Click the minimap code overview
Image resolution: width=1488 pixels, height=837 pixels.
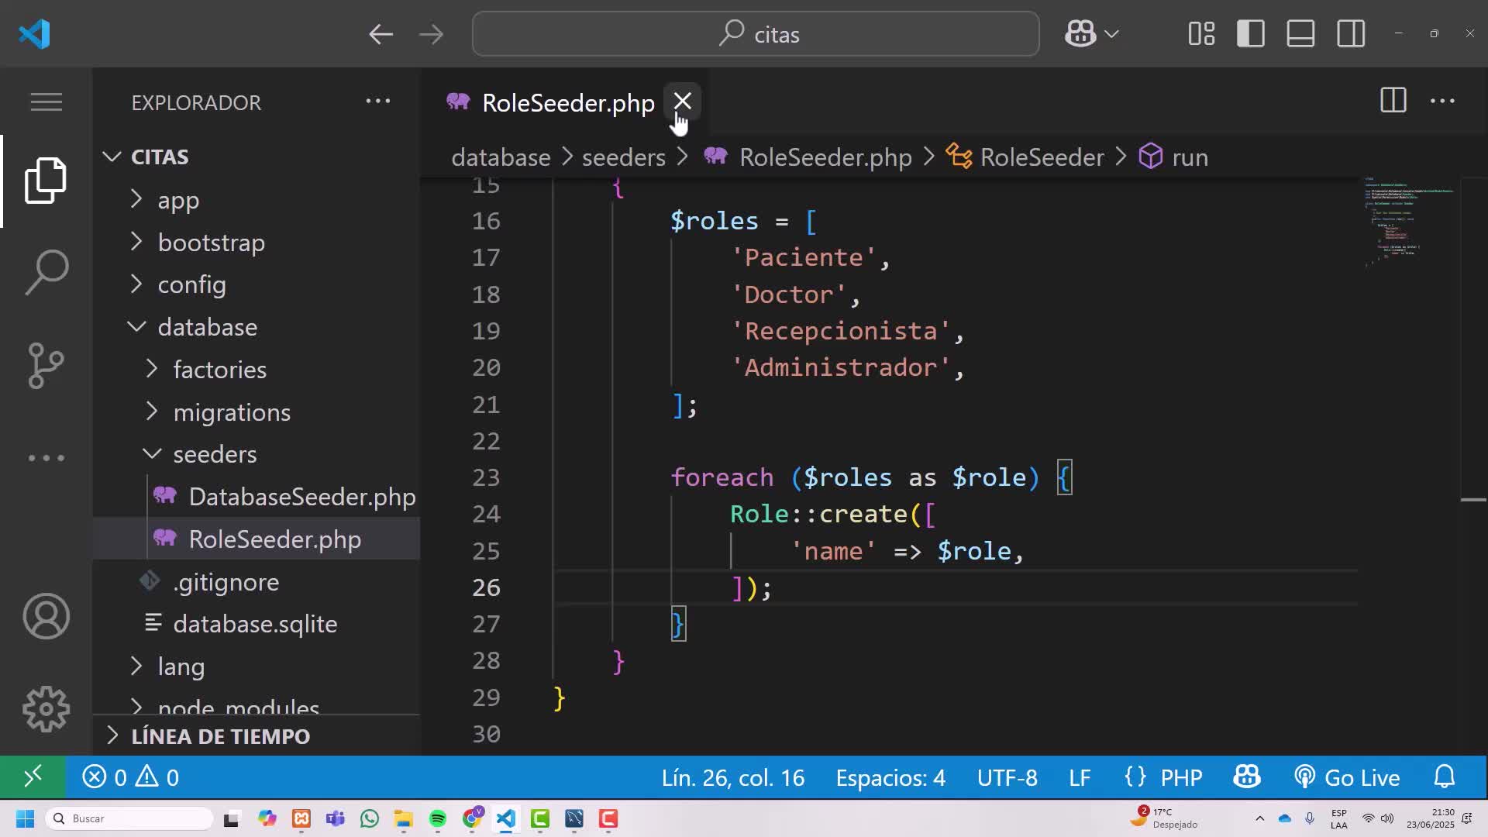coord(1409,222)
